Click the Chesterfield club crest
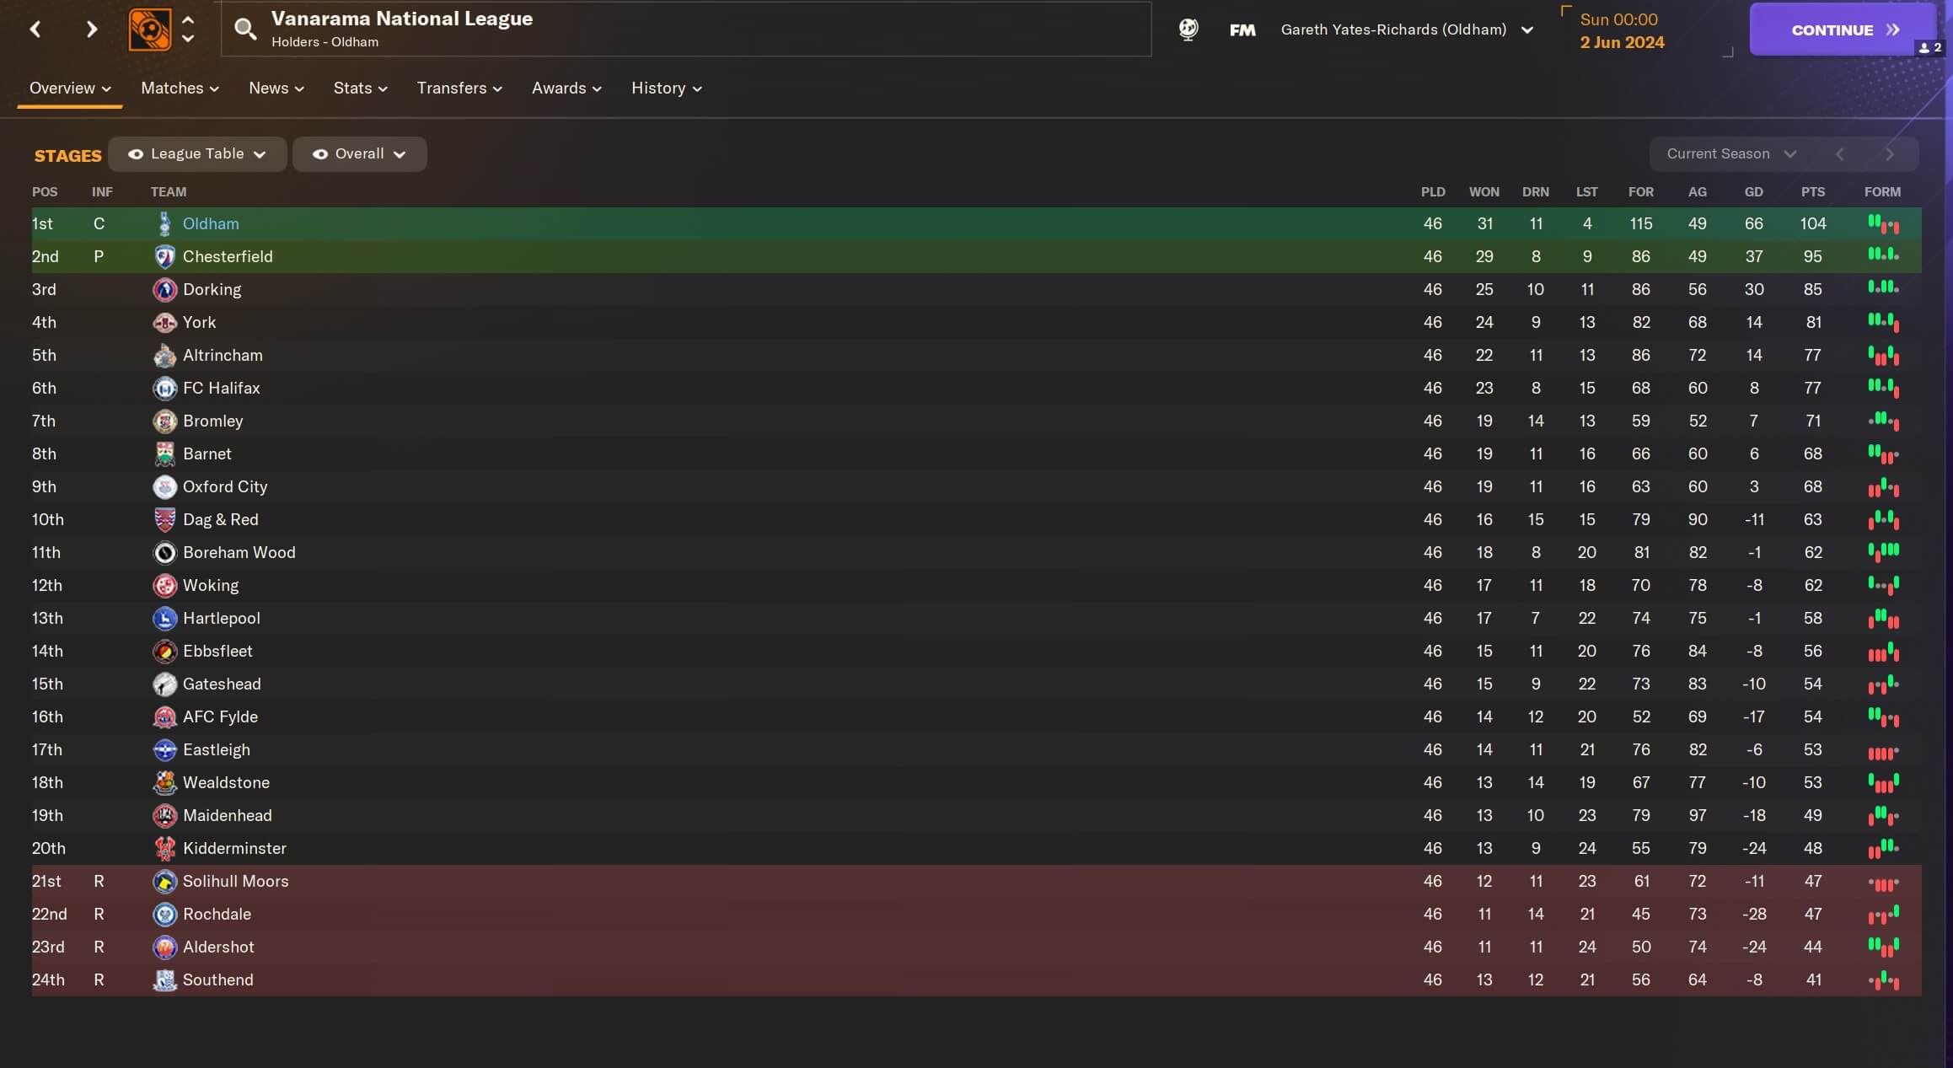This screenshot has width=1953, height=1068. [165, 256]
